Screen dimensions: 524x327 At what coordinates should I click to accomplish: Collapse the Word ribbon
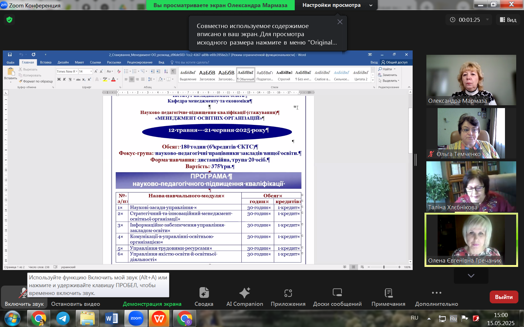pyautogui.click(x=409, y=87)
